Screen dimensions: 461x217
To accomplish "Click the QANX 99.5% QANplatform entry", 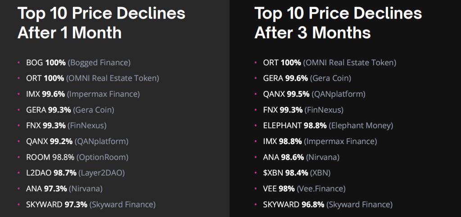I will pyautogui.click(x=314, y=94).
